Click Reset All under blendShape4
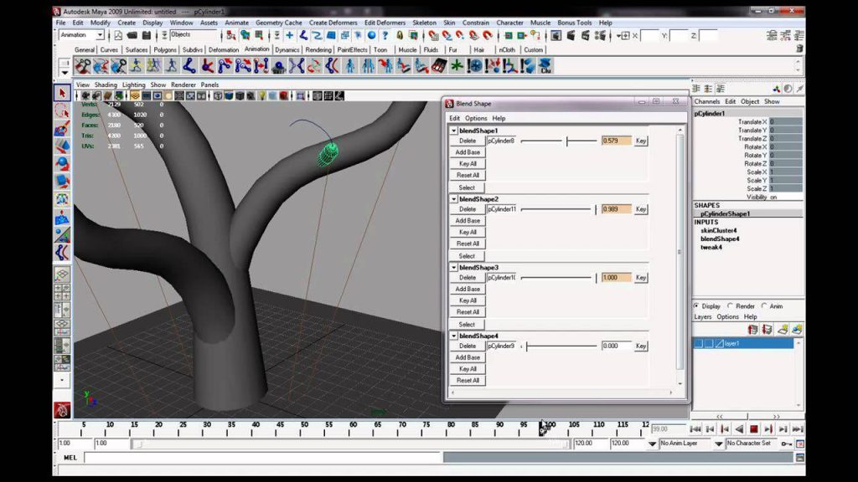 click(468, 381)
